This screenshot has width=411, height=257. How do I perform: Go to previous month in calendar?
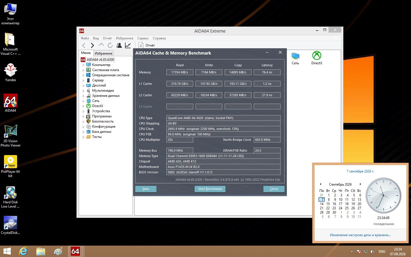click(321, 184)
